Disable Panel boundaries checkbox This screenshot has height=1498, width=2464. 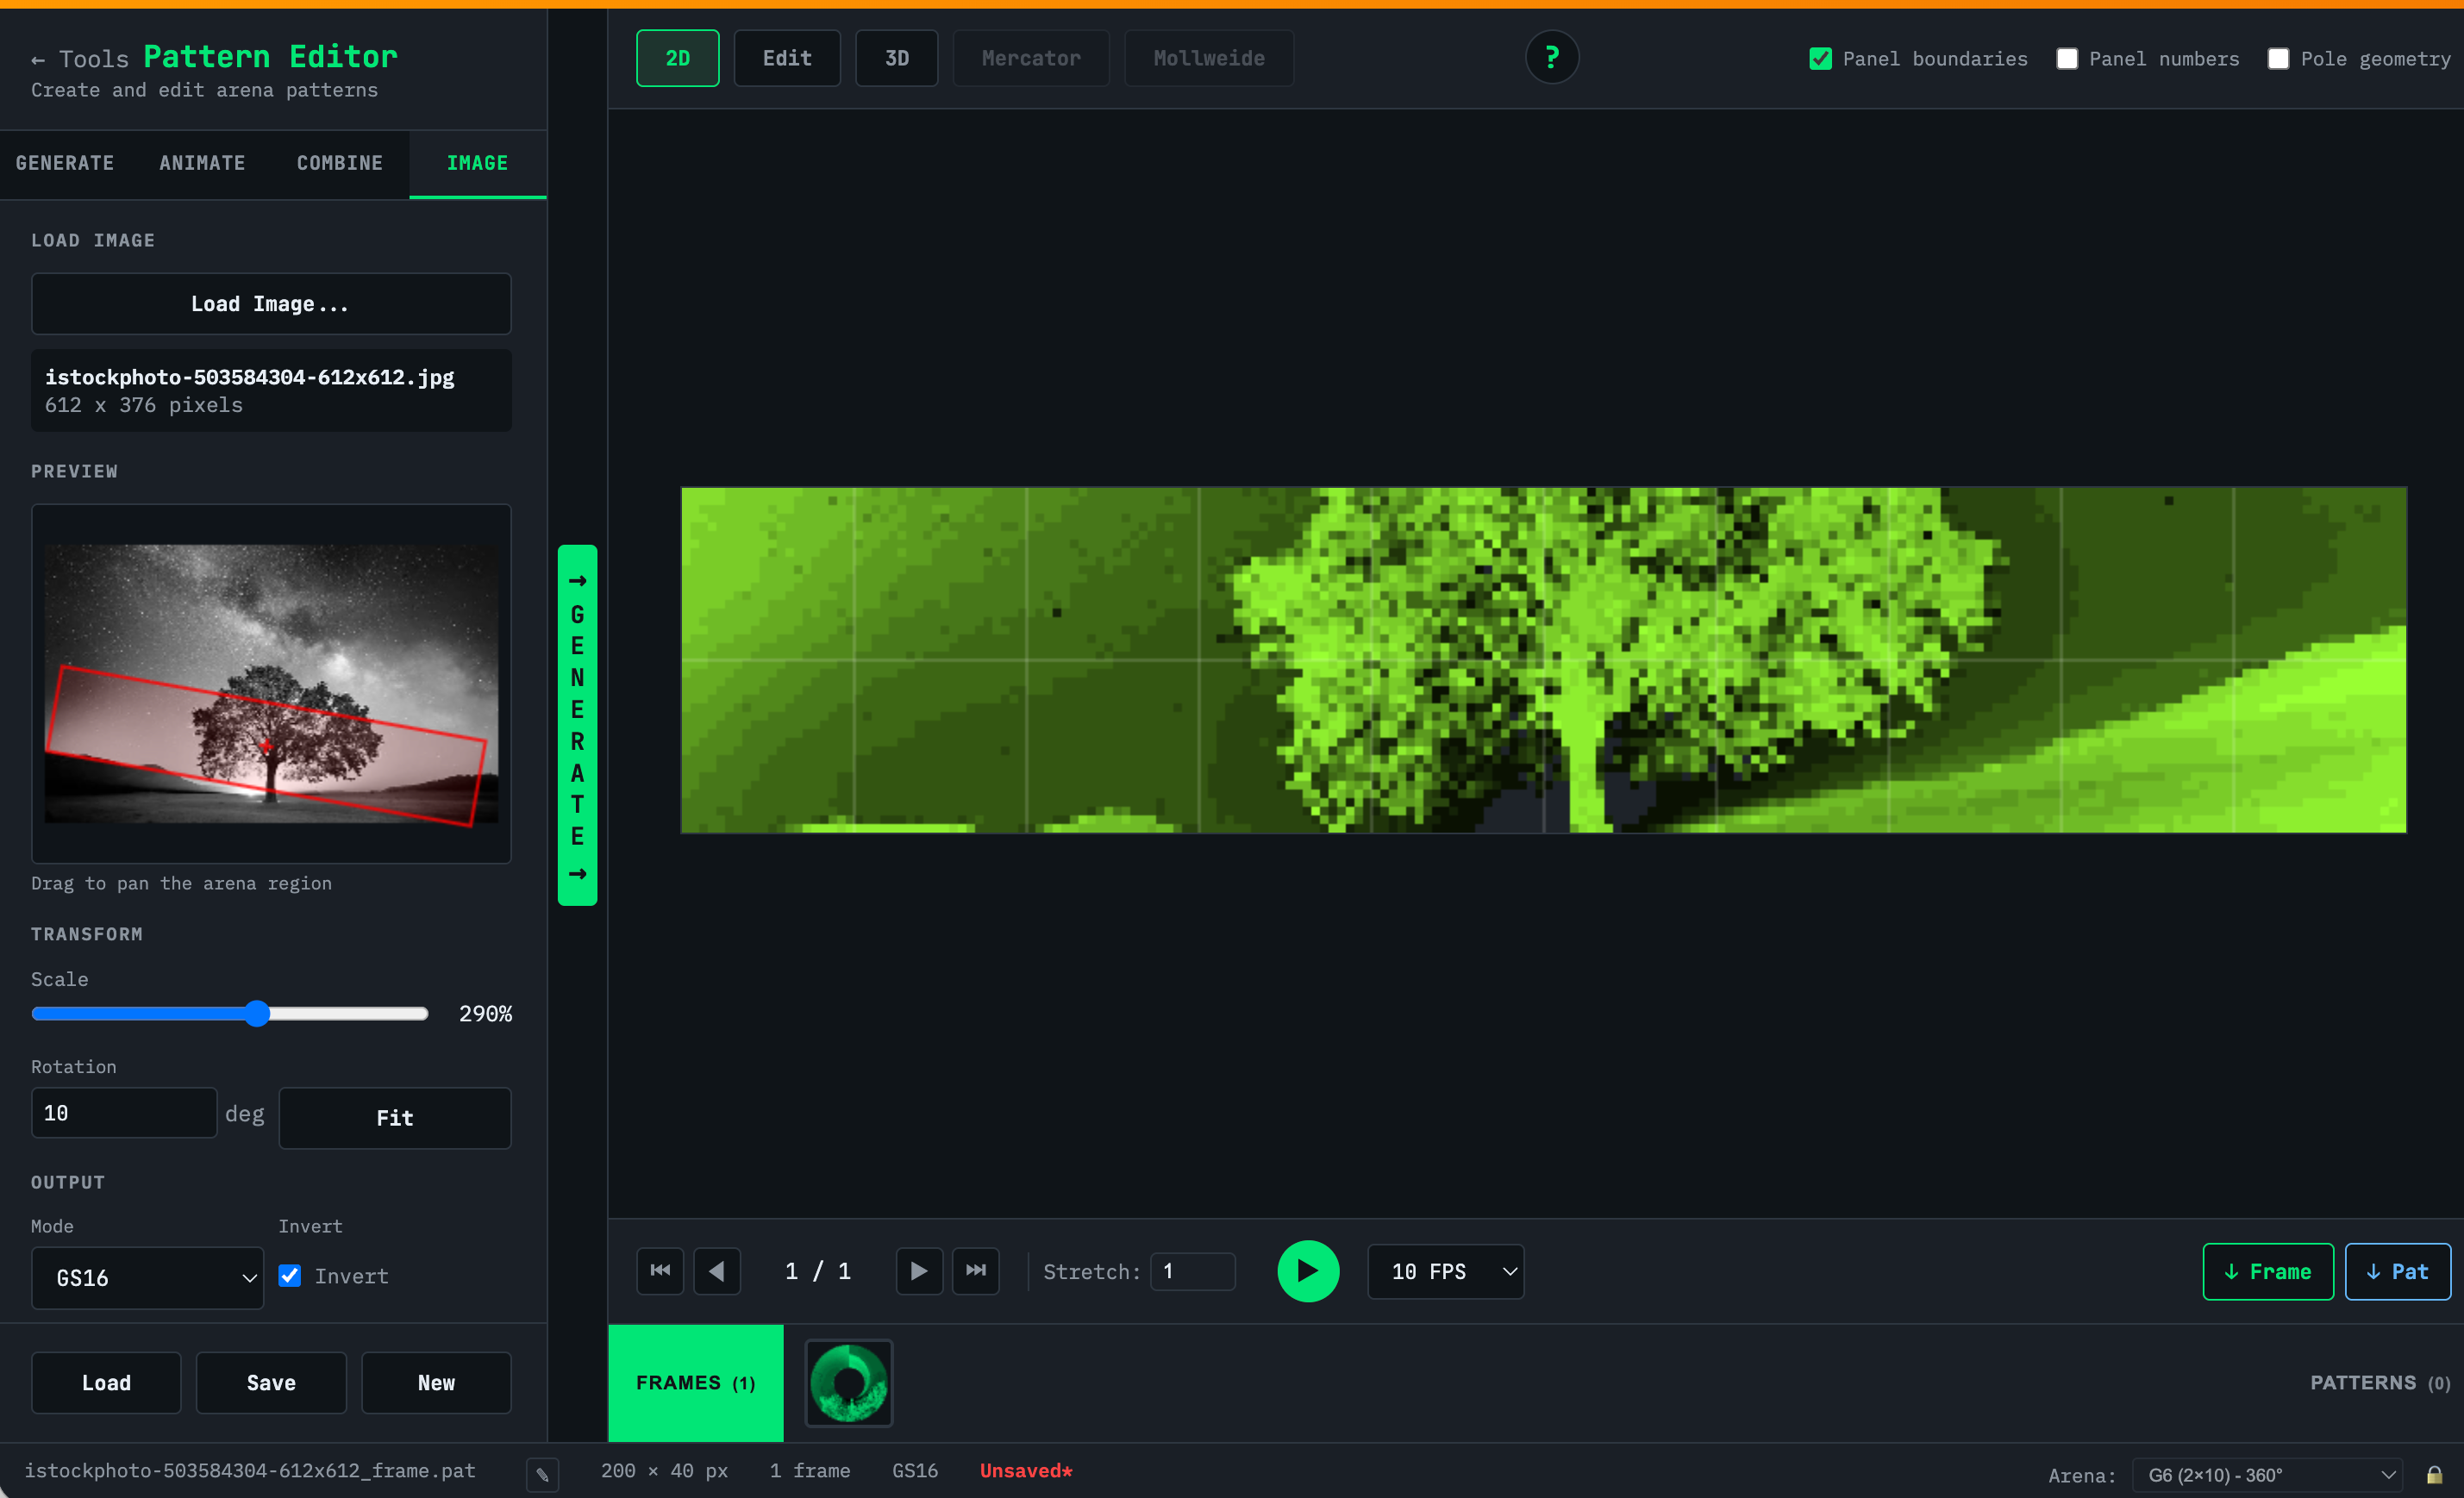coord(1820,59)
